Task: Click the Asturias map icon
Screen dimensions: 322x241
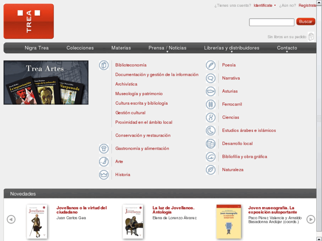Action: coord(211,92)
